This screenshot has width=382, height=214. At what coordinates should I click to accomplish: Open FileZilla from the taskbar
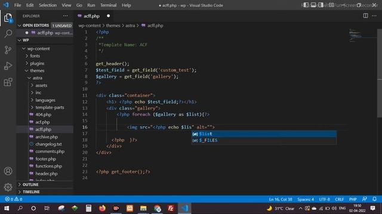171,209
